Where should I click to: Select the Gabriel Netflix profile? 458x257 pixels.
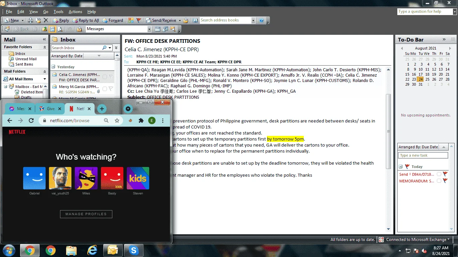click(34, 178)
